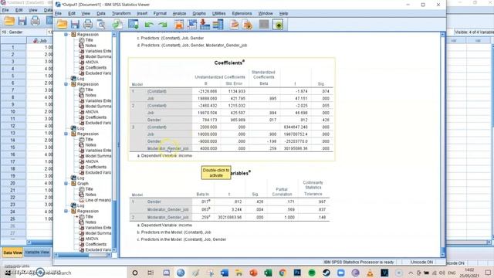Click Save icon in Data Editor window
The width and height of the screenshot is (494, 278).
point(22,21)
